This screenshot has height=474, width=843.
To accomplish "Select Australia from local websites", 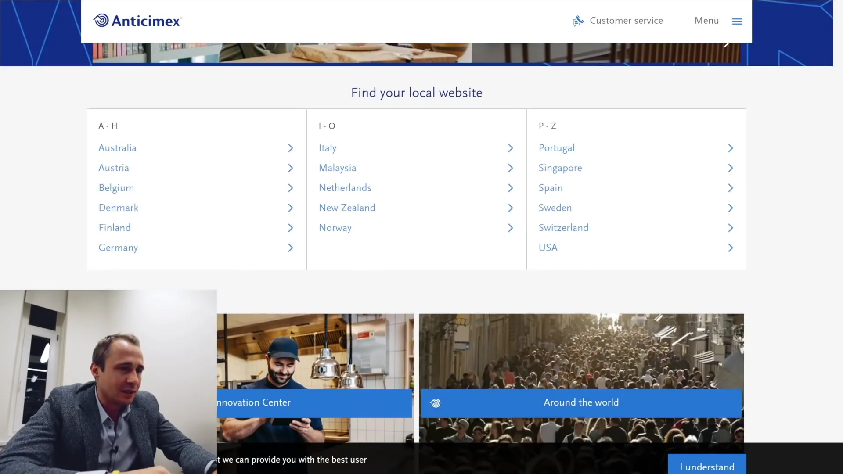I will pyautogui.click(x=117, y=147).
